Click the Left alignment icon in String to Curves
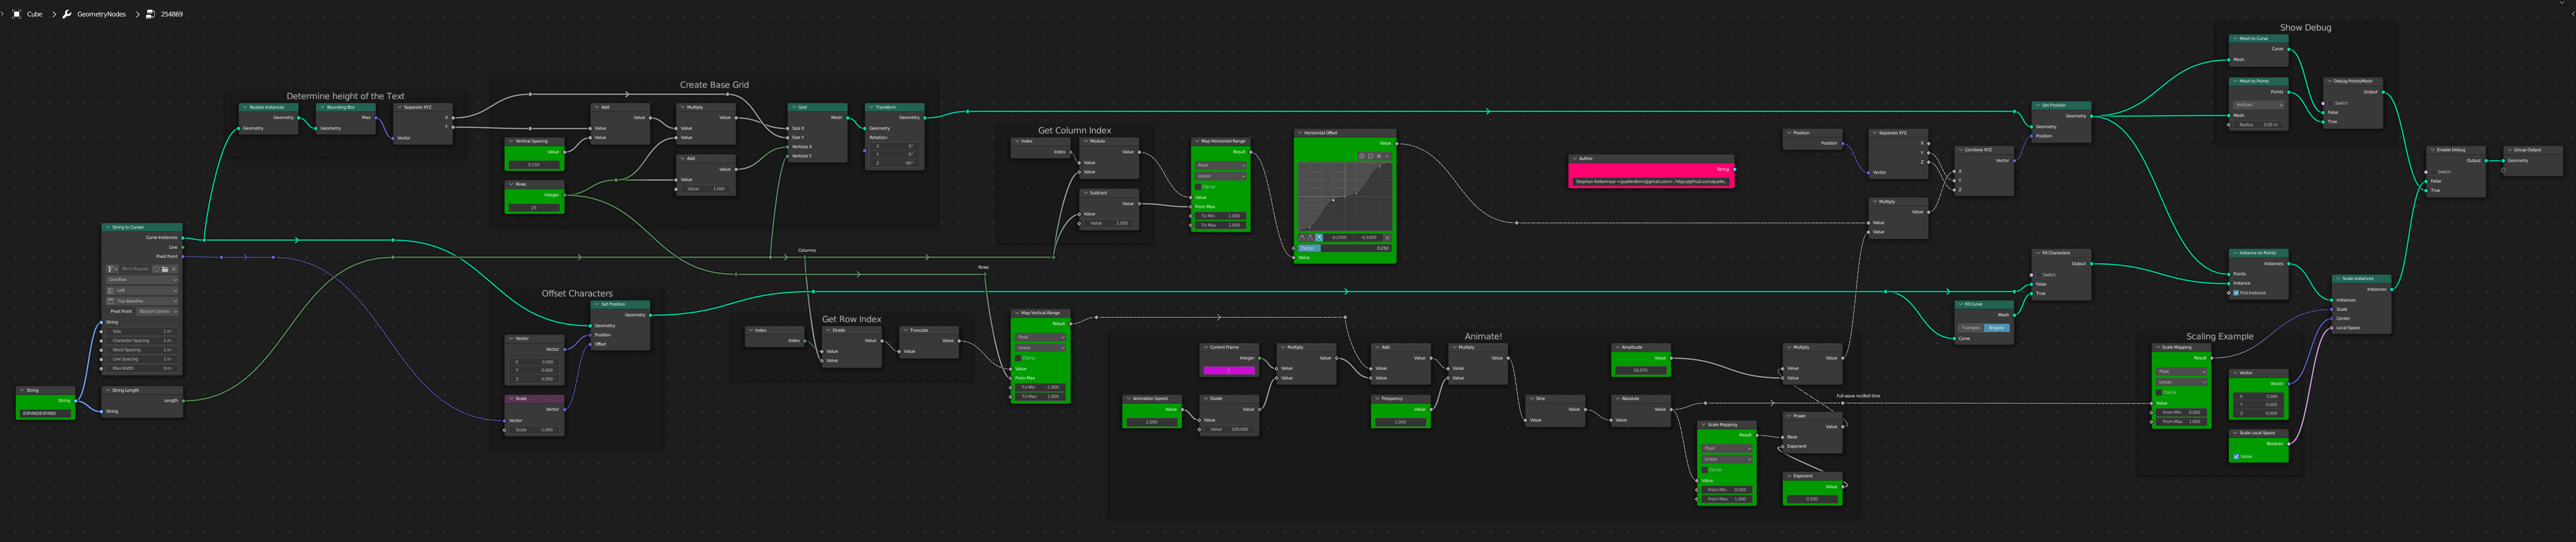Screen dimensions: 2576x542 click(x=111, y=290)
